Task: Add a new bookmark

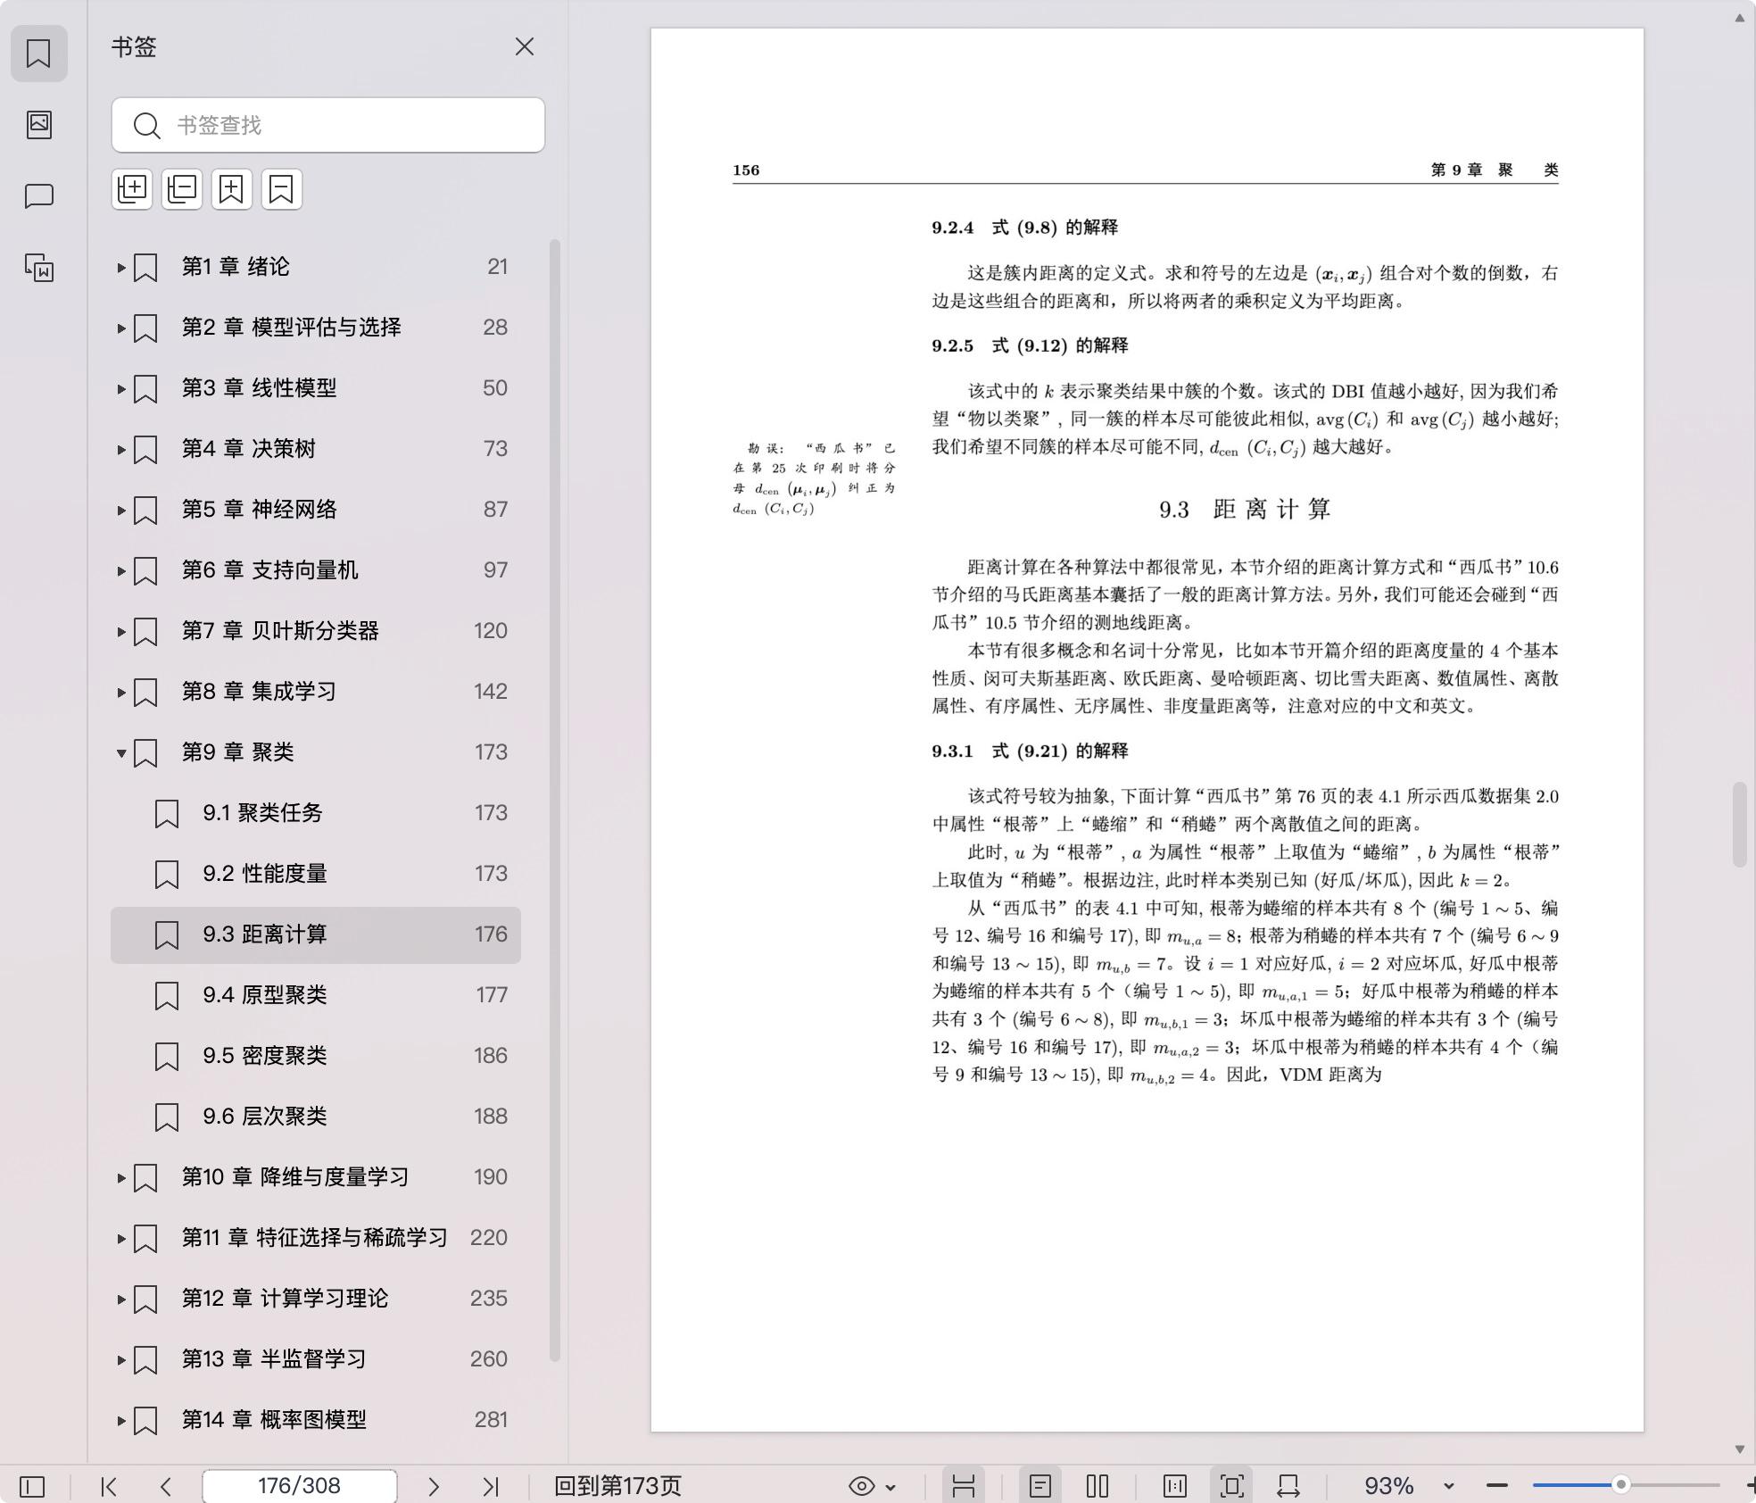Action: (232, 189)
